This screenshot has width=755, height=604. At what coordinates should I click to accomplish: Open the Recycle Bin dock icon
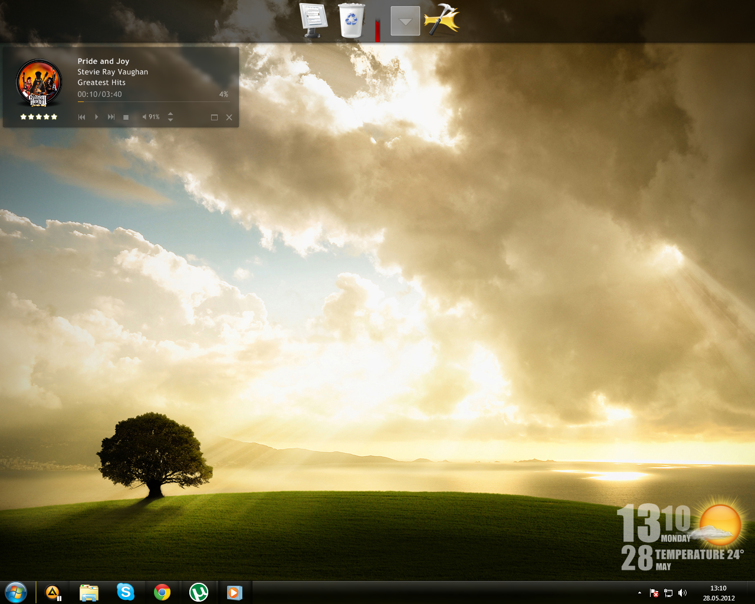352,20
